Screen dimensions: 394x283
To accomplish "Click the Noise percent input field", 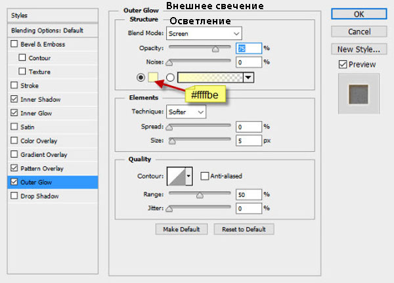I will (249, 62).
